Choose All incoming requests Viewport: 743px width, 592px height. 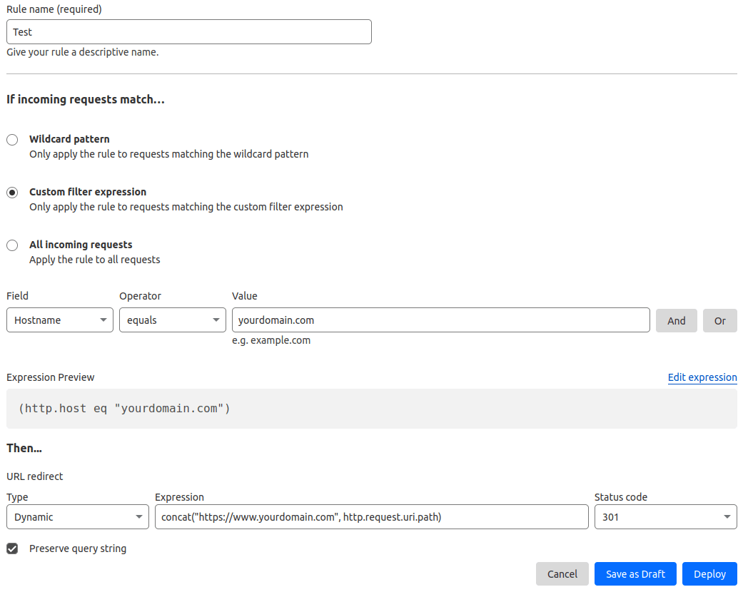tap(11, 245)
